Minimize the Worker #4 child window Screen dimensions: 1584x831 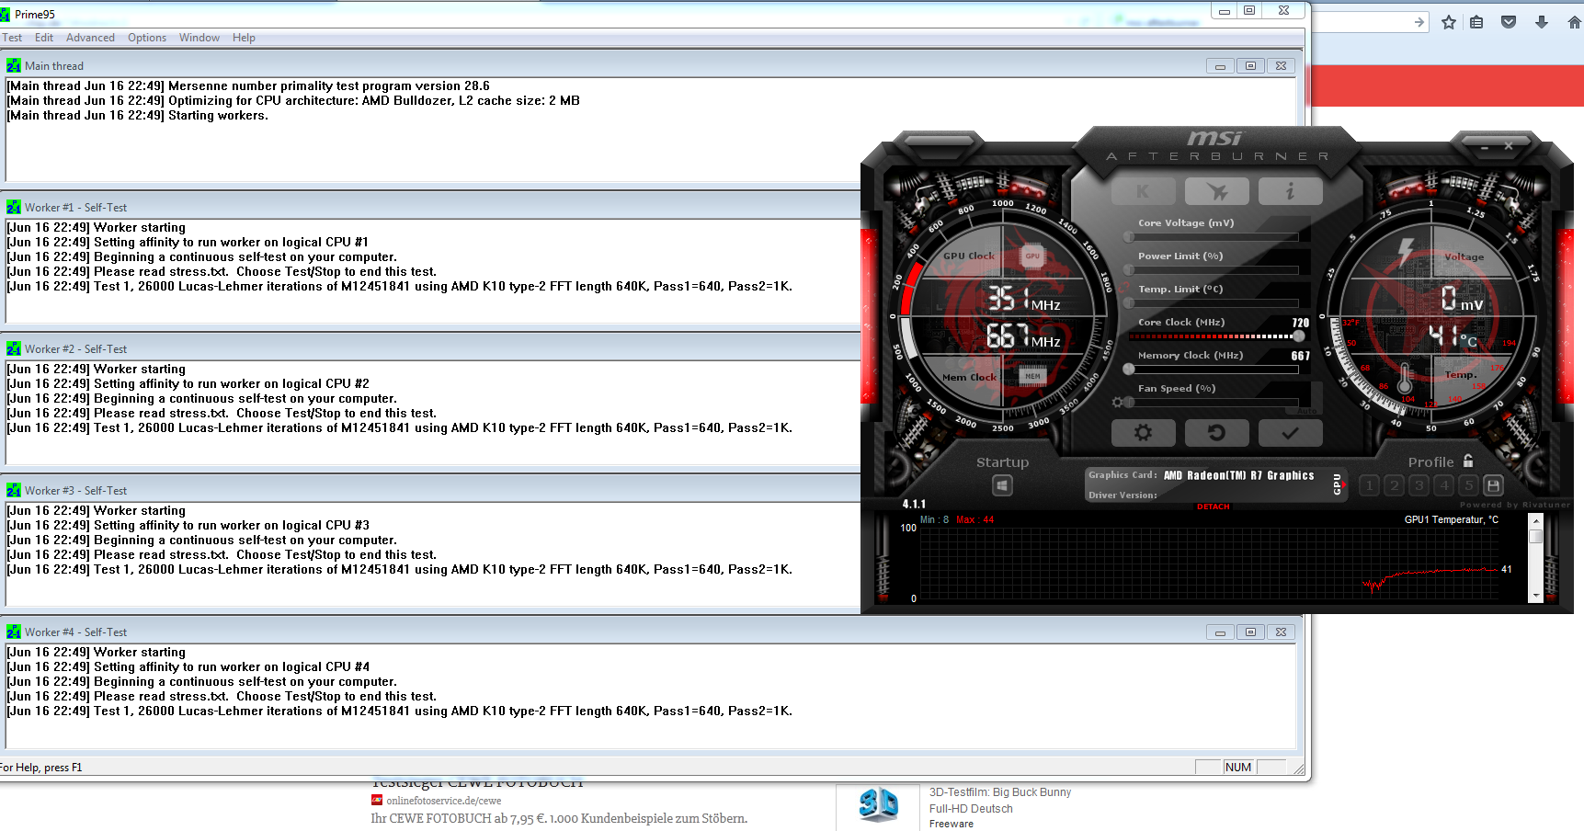(x=1220, y=632)
